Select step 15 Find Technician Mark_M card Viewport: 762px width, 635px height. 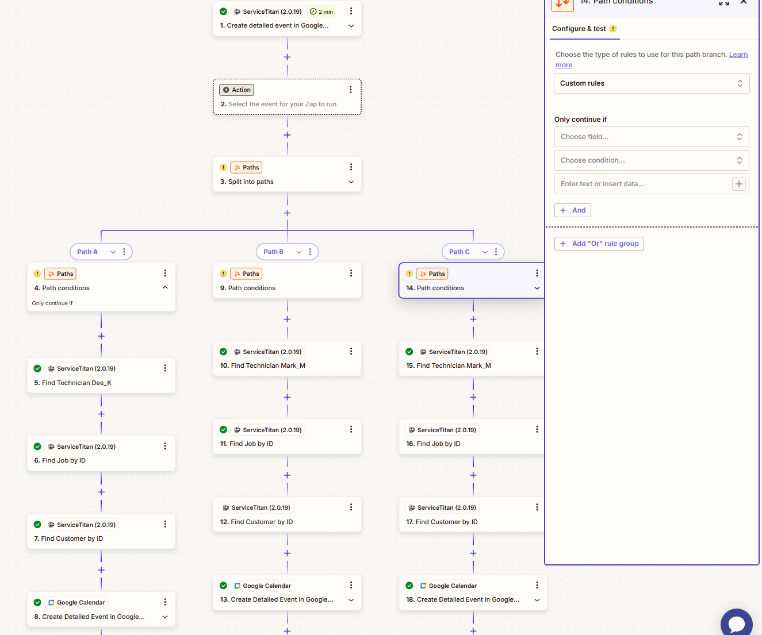coord(472,359)
